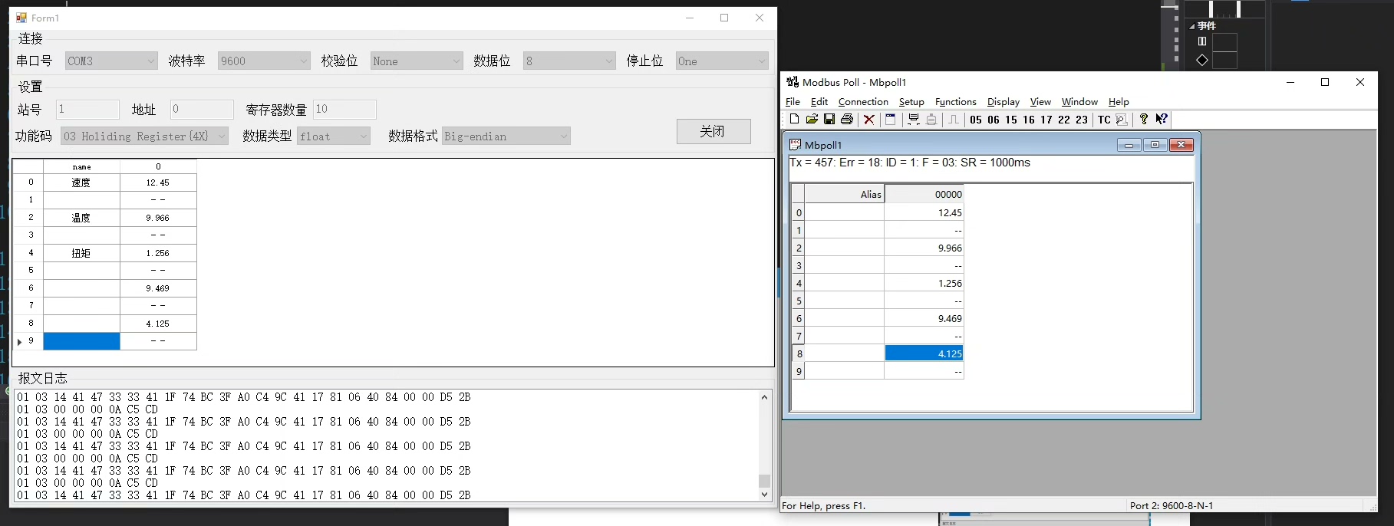Open the Window menu in Modbus Poll
The width and height of the screenshot is (1394, 526).
click(x=1079, y=101)
